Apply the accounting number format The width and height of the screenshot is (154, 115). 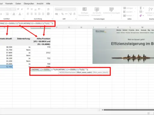click(57, 14)
